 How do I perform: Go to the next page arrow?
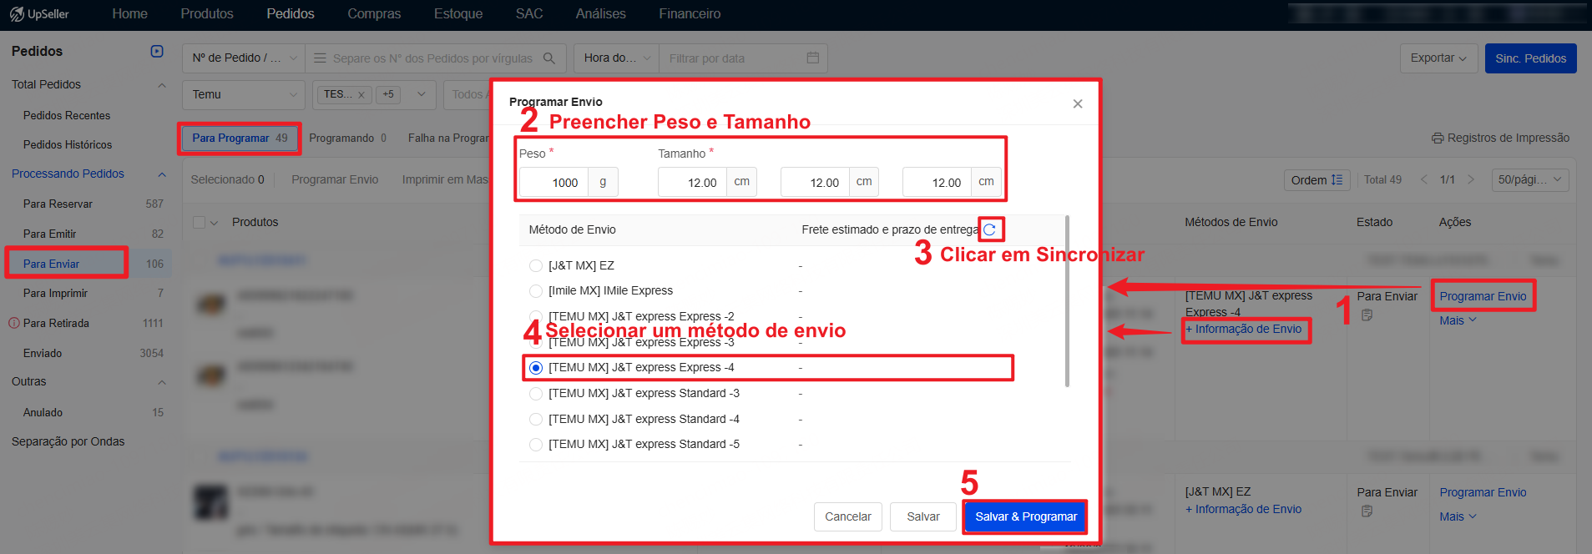click(x=1471, y=179)
